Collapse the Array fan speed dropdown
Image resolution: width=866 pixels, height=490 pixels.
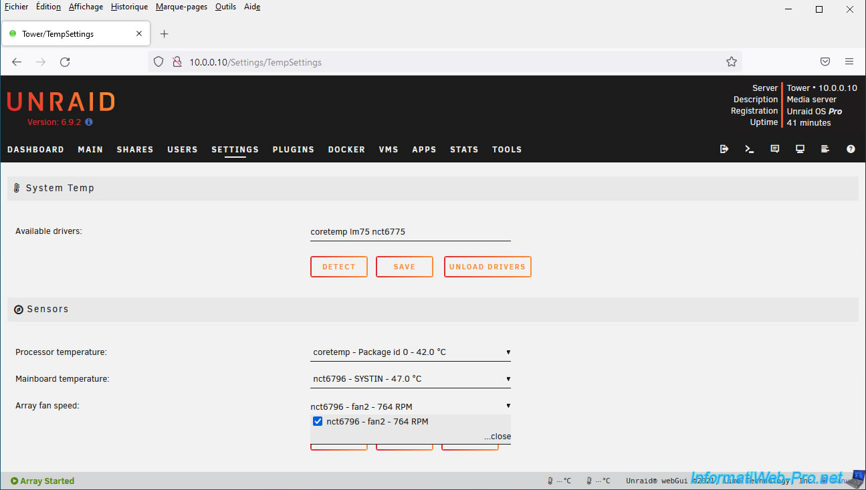pos(410,406)
